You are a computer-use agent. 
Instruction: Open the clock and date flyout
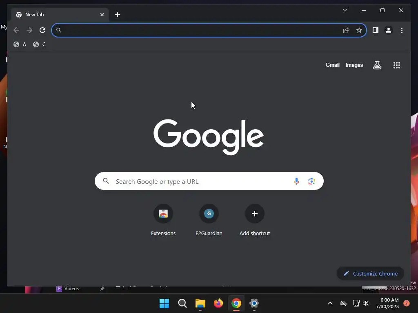point(387,303)
